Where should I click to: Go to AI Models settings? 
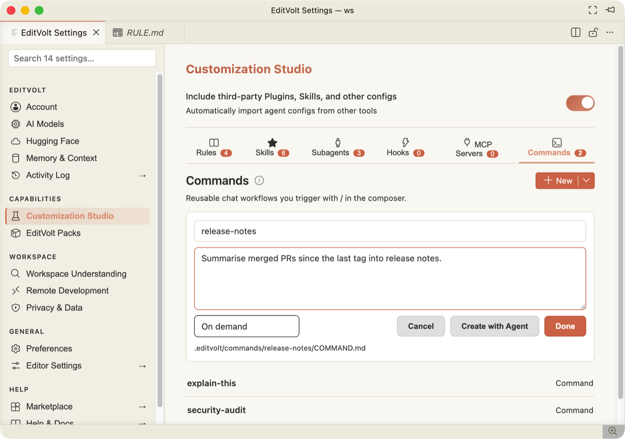click(78, 124)
